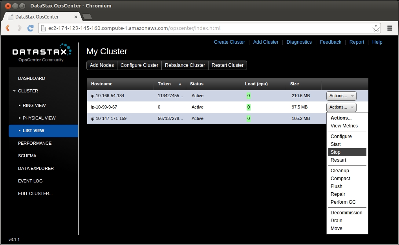Click the 210.6 MB size cell

[301, 96]
